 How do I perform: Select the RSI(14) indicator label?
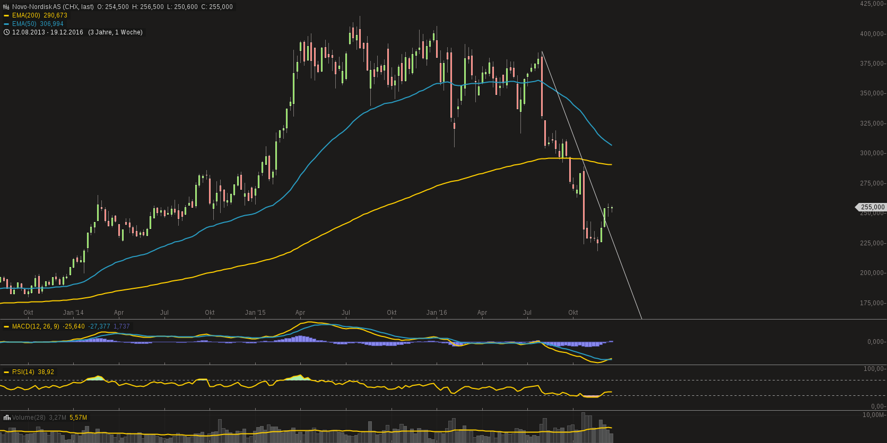pos(23,373)
